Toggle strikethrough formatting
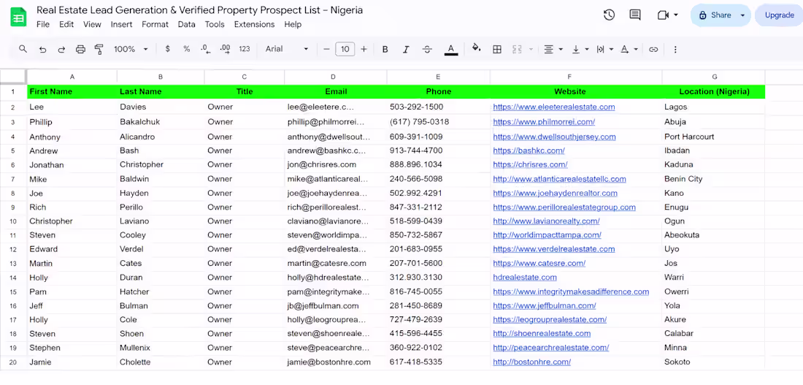This screenshot has height=385, width=803. pyautogui.click(x=427, y=49)
